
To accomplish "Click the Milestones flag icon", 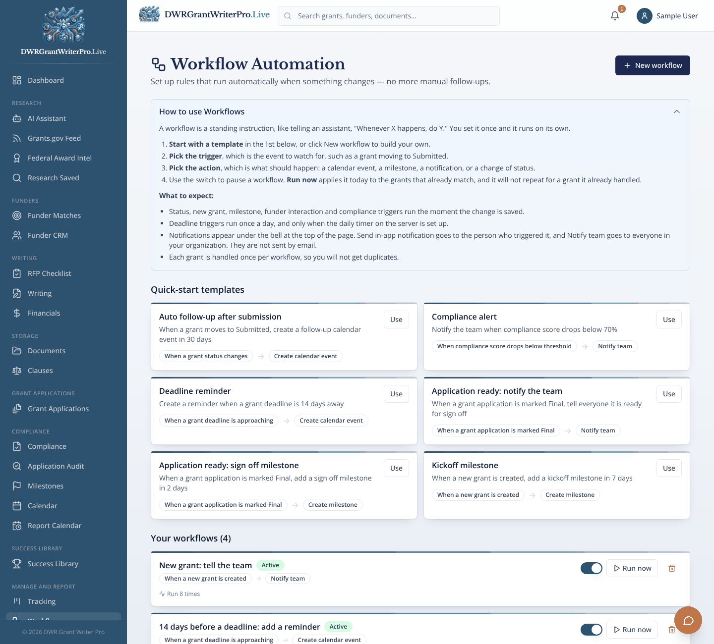I will click(17, 486).
